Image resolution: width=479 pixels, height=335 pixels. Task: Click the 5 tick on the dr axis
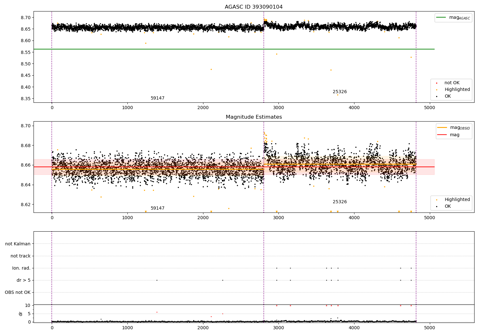click(x=29, y=314)
